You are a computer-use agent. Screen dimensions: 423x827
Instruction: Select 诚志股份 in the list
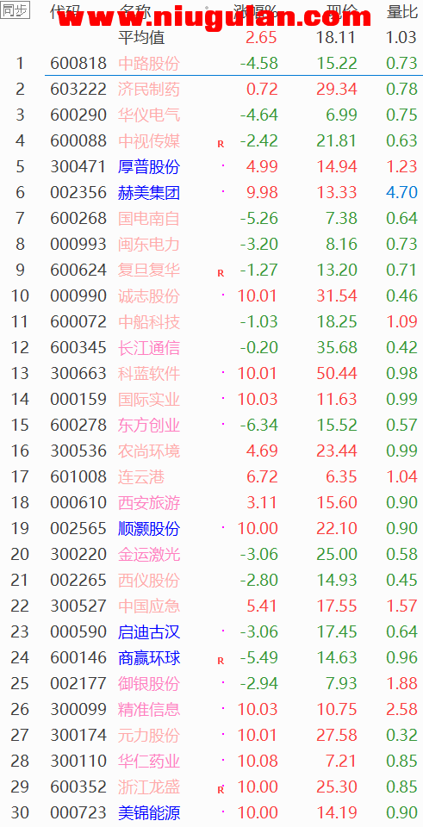(x=149, y=295)
